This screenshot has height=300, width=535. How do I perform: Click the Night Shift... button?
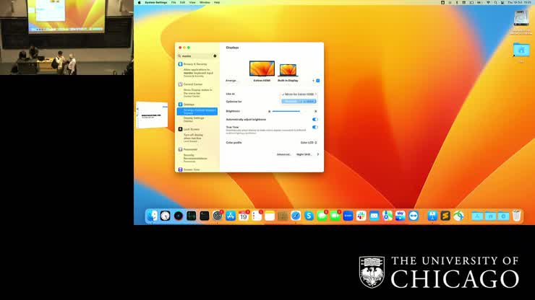point(304,154)
